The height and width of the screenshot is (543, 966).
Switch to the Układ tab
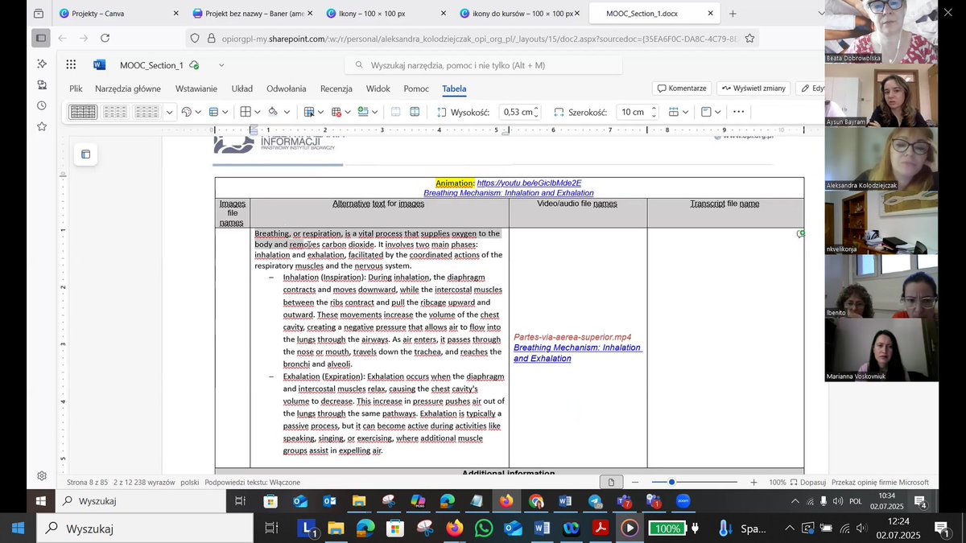click(242, 88)
